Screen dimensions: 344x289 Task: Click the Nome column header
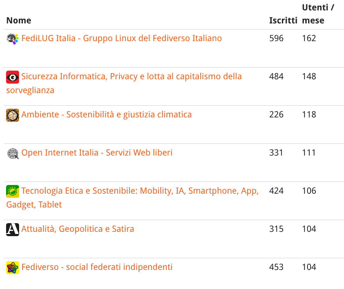(19, 20)
